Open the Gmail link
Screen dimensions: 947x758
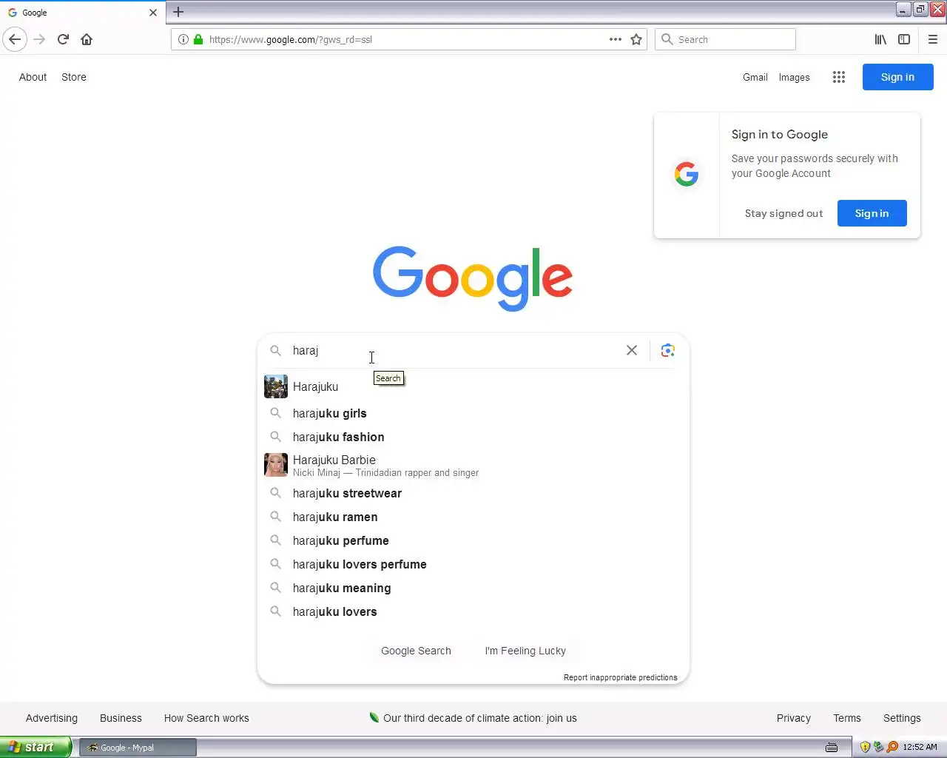coord(755,77)
